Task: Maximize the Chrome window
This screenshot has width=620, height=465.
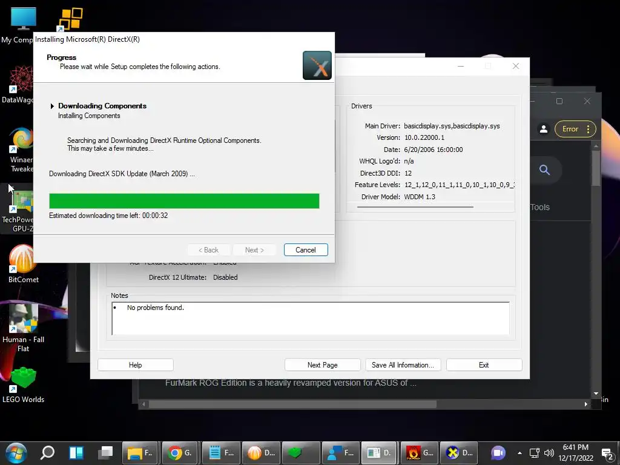Action: click(x=559, y=101)
